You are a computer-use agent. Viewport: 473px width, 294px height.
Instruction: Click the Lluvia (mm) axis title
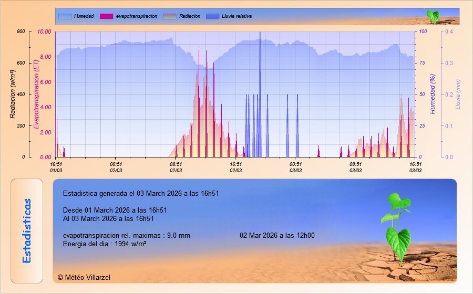pos(458,94)
